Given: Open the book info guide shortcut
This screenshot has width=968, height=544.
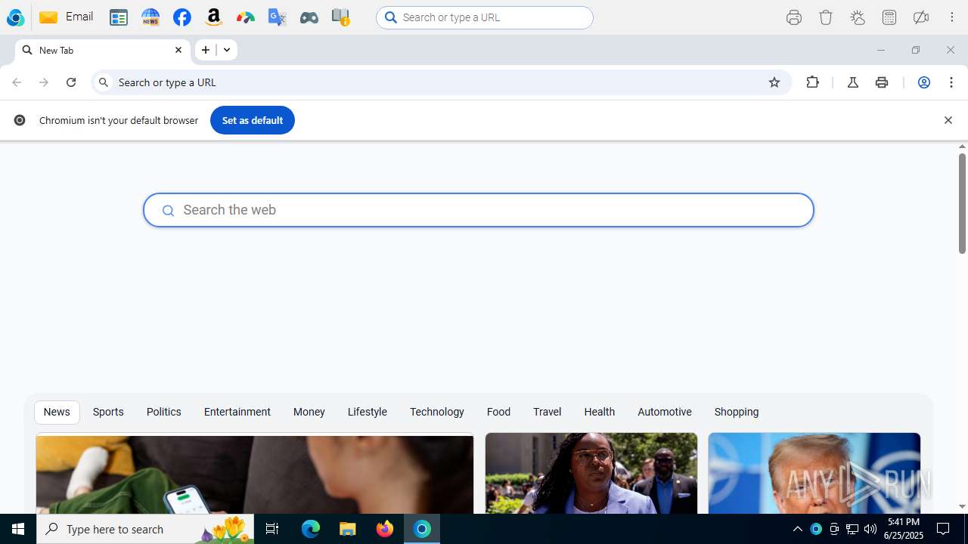Looking at the screenshot, I should click(341, 17).
